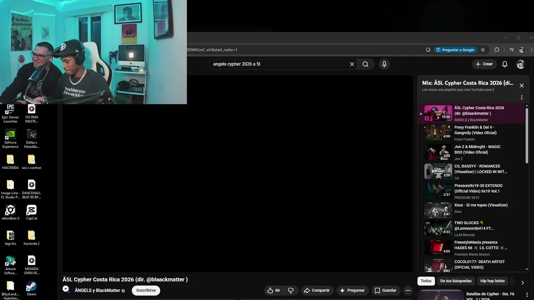Viewport: 534px width, 300px height.
Task: Open Arturia Software desktop shortcut
Action: pos(10,265)
